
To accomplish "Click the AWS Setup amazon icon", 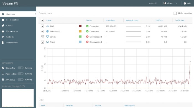I will (3, 80).
